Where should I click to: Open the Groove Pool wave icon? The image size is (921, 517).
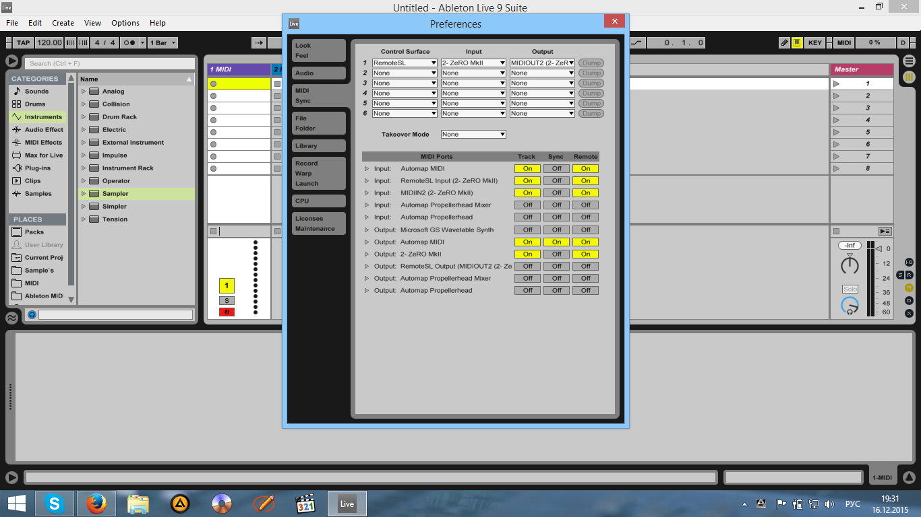coord(12,317)
